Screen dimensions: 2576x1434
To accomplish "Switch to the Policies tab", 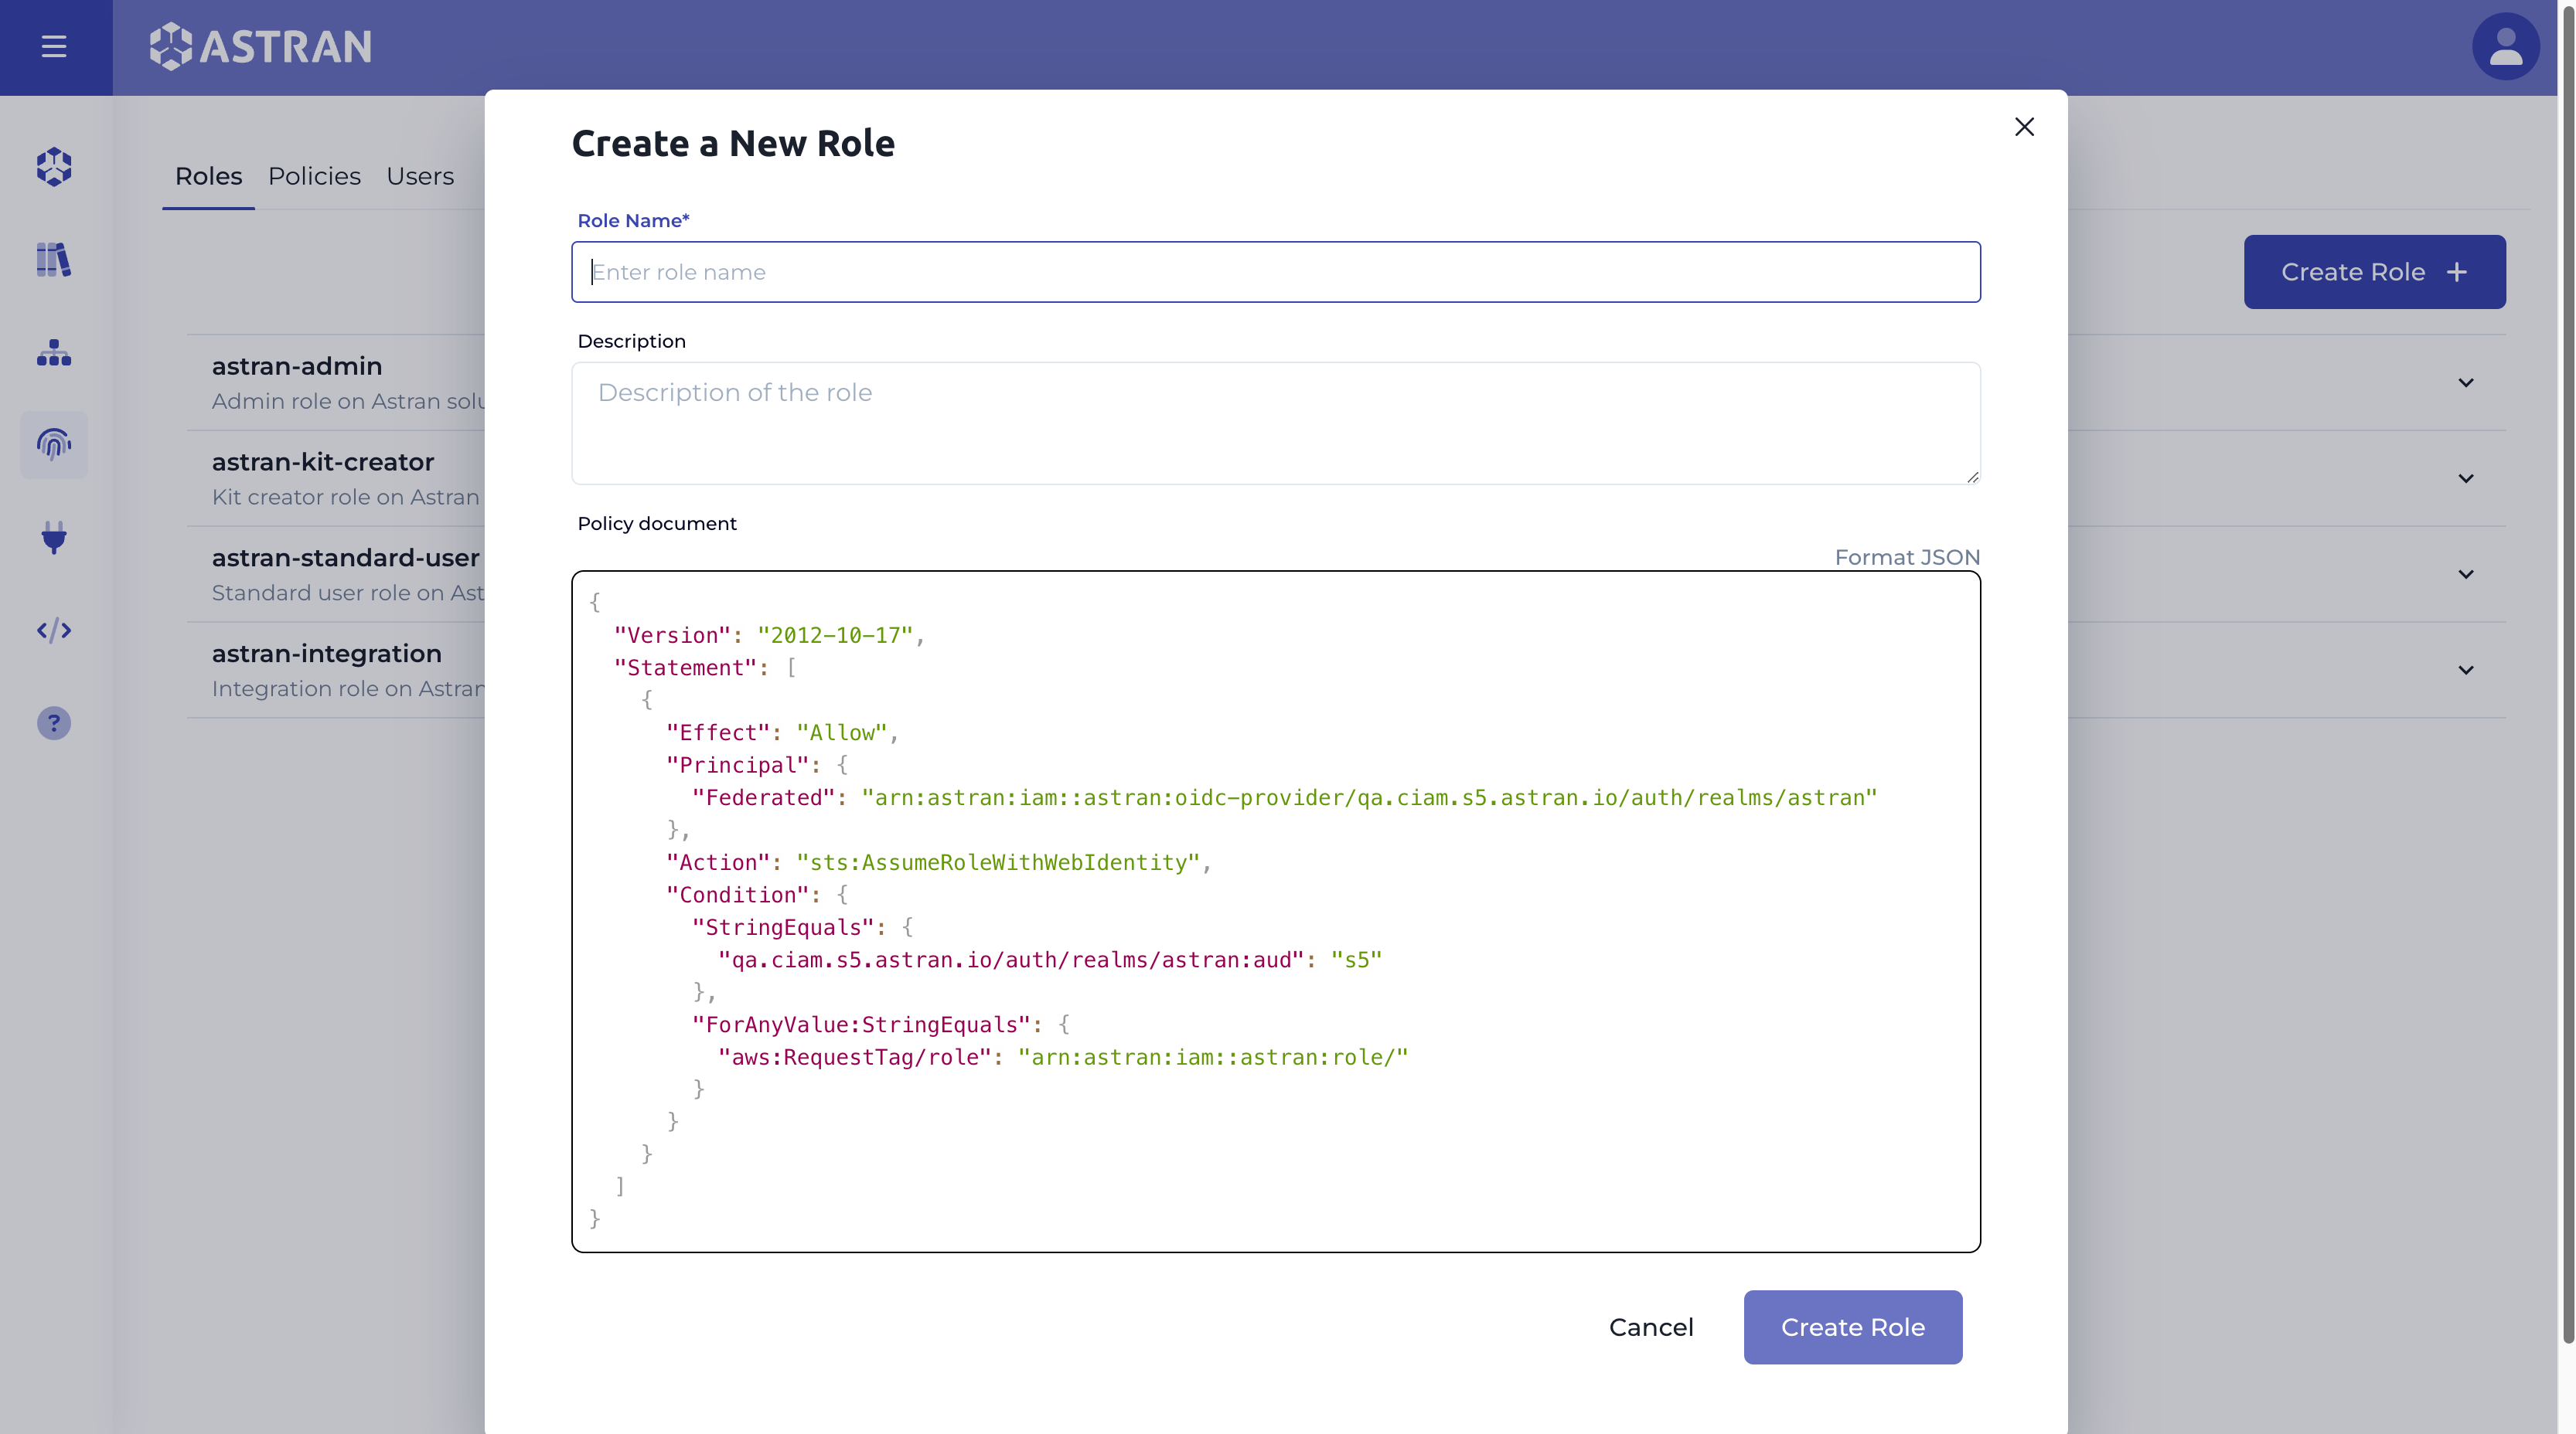I will point(314,176).
